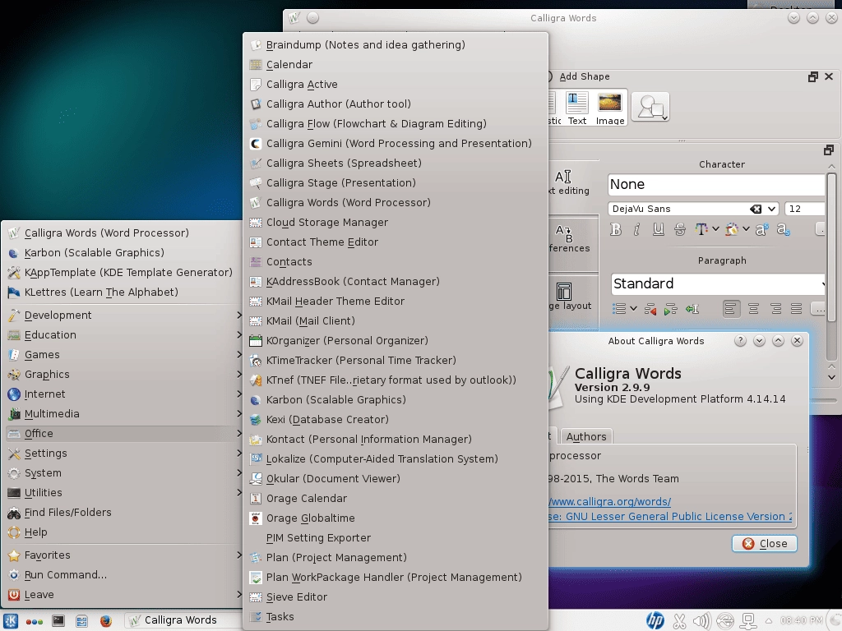Image resolution: width=842 pixels, height=631 pixels.
Task: Open bullet list style dropdown arrow
Action: click(634, 309)
